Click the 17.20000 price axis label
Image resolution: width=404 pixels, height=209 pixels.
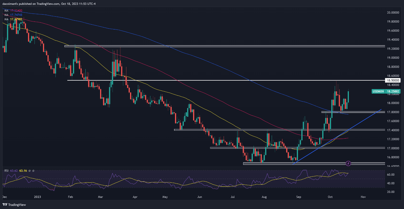tap(394, 139)
